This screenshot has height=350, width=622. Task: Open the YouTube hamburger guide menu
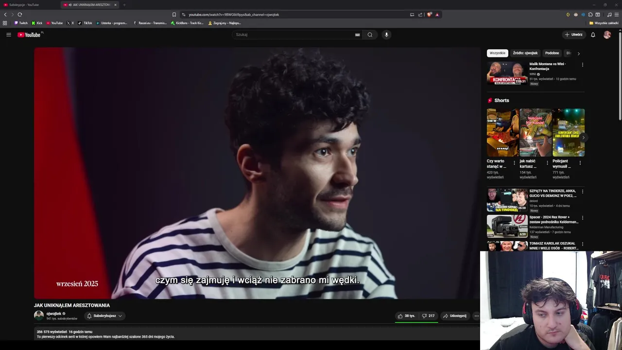tap(8, 35)
